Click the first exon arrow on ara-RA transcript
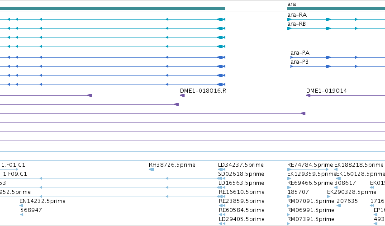This screenshot has height=226, width=385. tap(289, 19)
